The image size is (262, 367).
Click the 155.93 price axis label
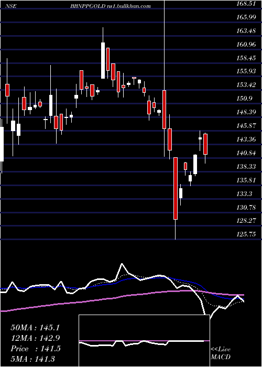point(246,71)
